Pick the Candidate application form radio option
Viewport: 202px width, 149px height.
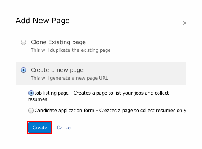click(31, 111)
